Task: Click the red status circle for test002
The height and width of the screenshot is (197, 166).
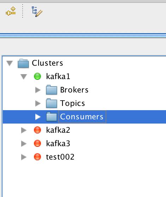Action: coord(37,157)
